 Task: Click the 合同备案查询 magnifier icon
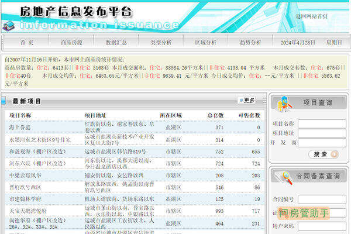pyautogui.click(x=286, y=175)
